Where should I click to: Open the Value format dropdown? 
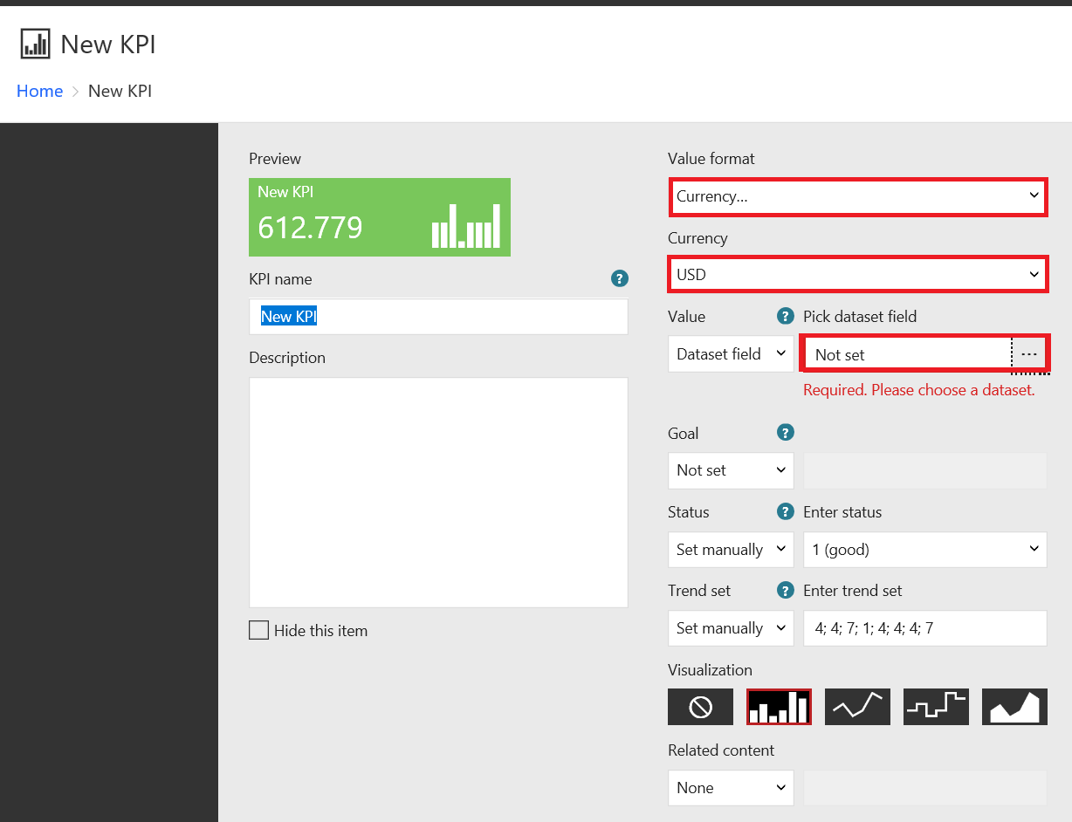(x=858, y=196)
